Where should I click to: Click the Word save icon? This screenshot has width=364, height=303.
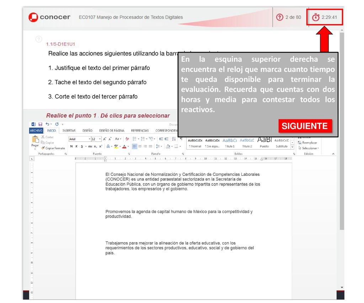(41, 124)
